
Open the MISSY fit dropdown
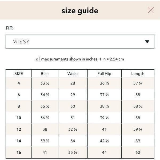80,41
